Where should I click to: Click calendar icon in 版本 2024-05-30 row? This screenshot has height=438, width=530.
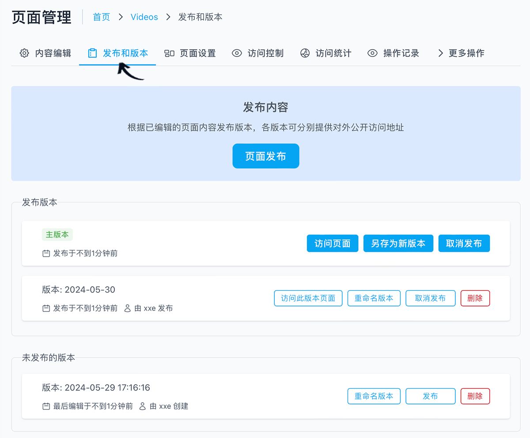[46, 308]
